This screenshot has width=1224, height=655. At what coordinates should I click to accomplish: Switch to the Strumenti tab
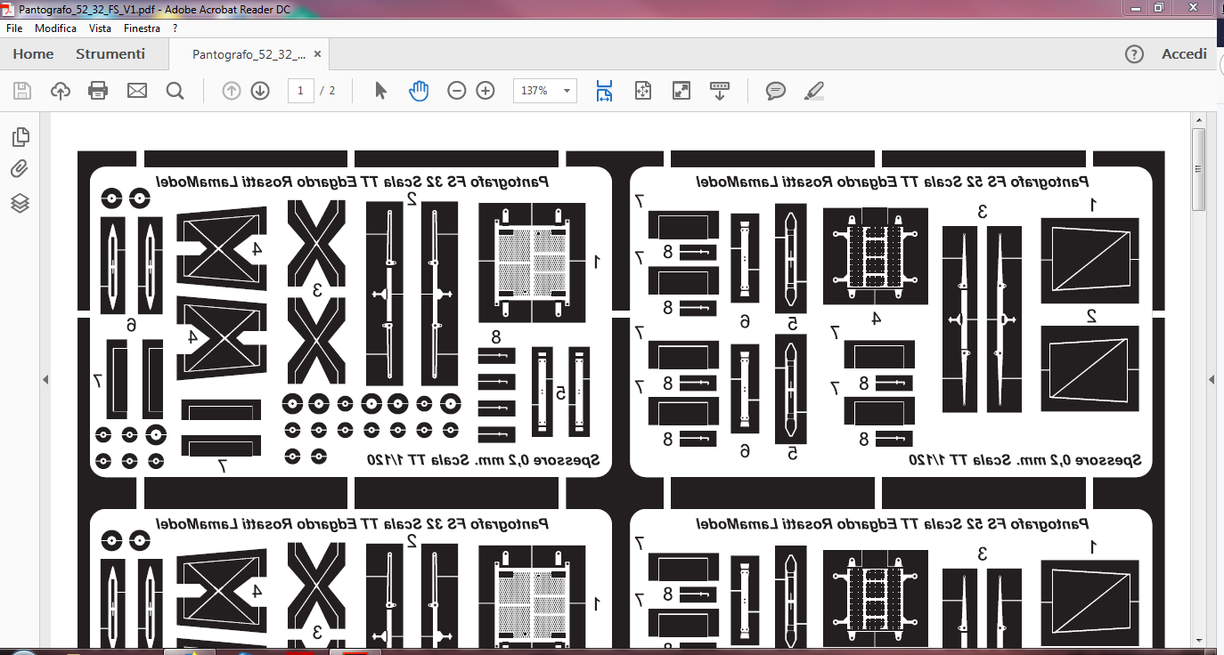click(x=110, y=54)
